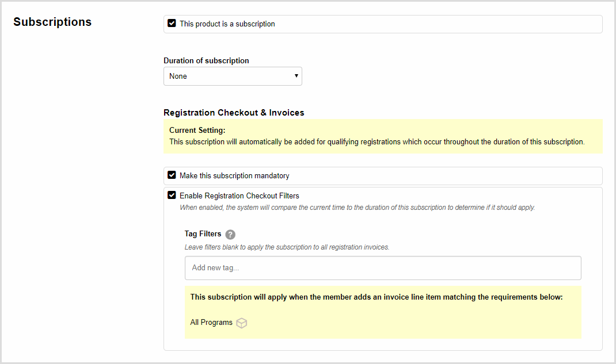This screenshot has height=364, width=616.
Task: Click the 'This subscription will apply when' notice text
Action: [x=376, y=297]
